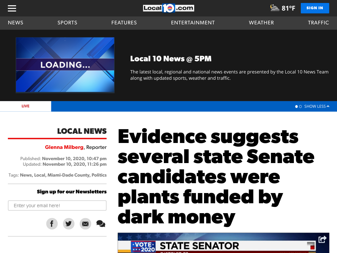Select the second carousel dot indicator
337x253 pixels.
coord(300,106)
